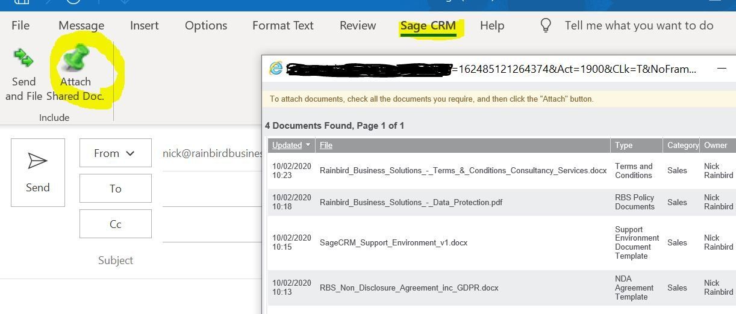Click Sales category in Data_Protection row
This screenshot has width=736, height=314.
(x=677, y=202)
